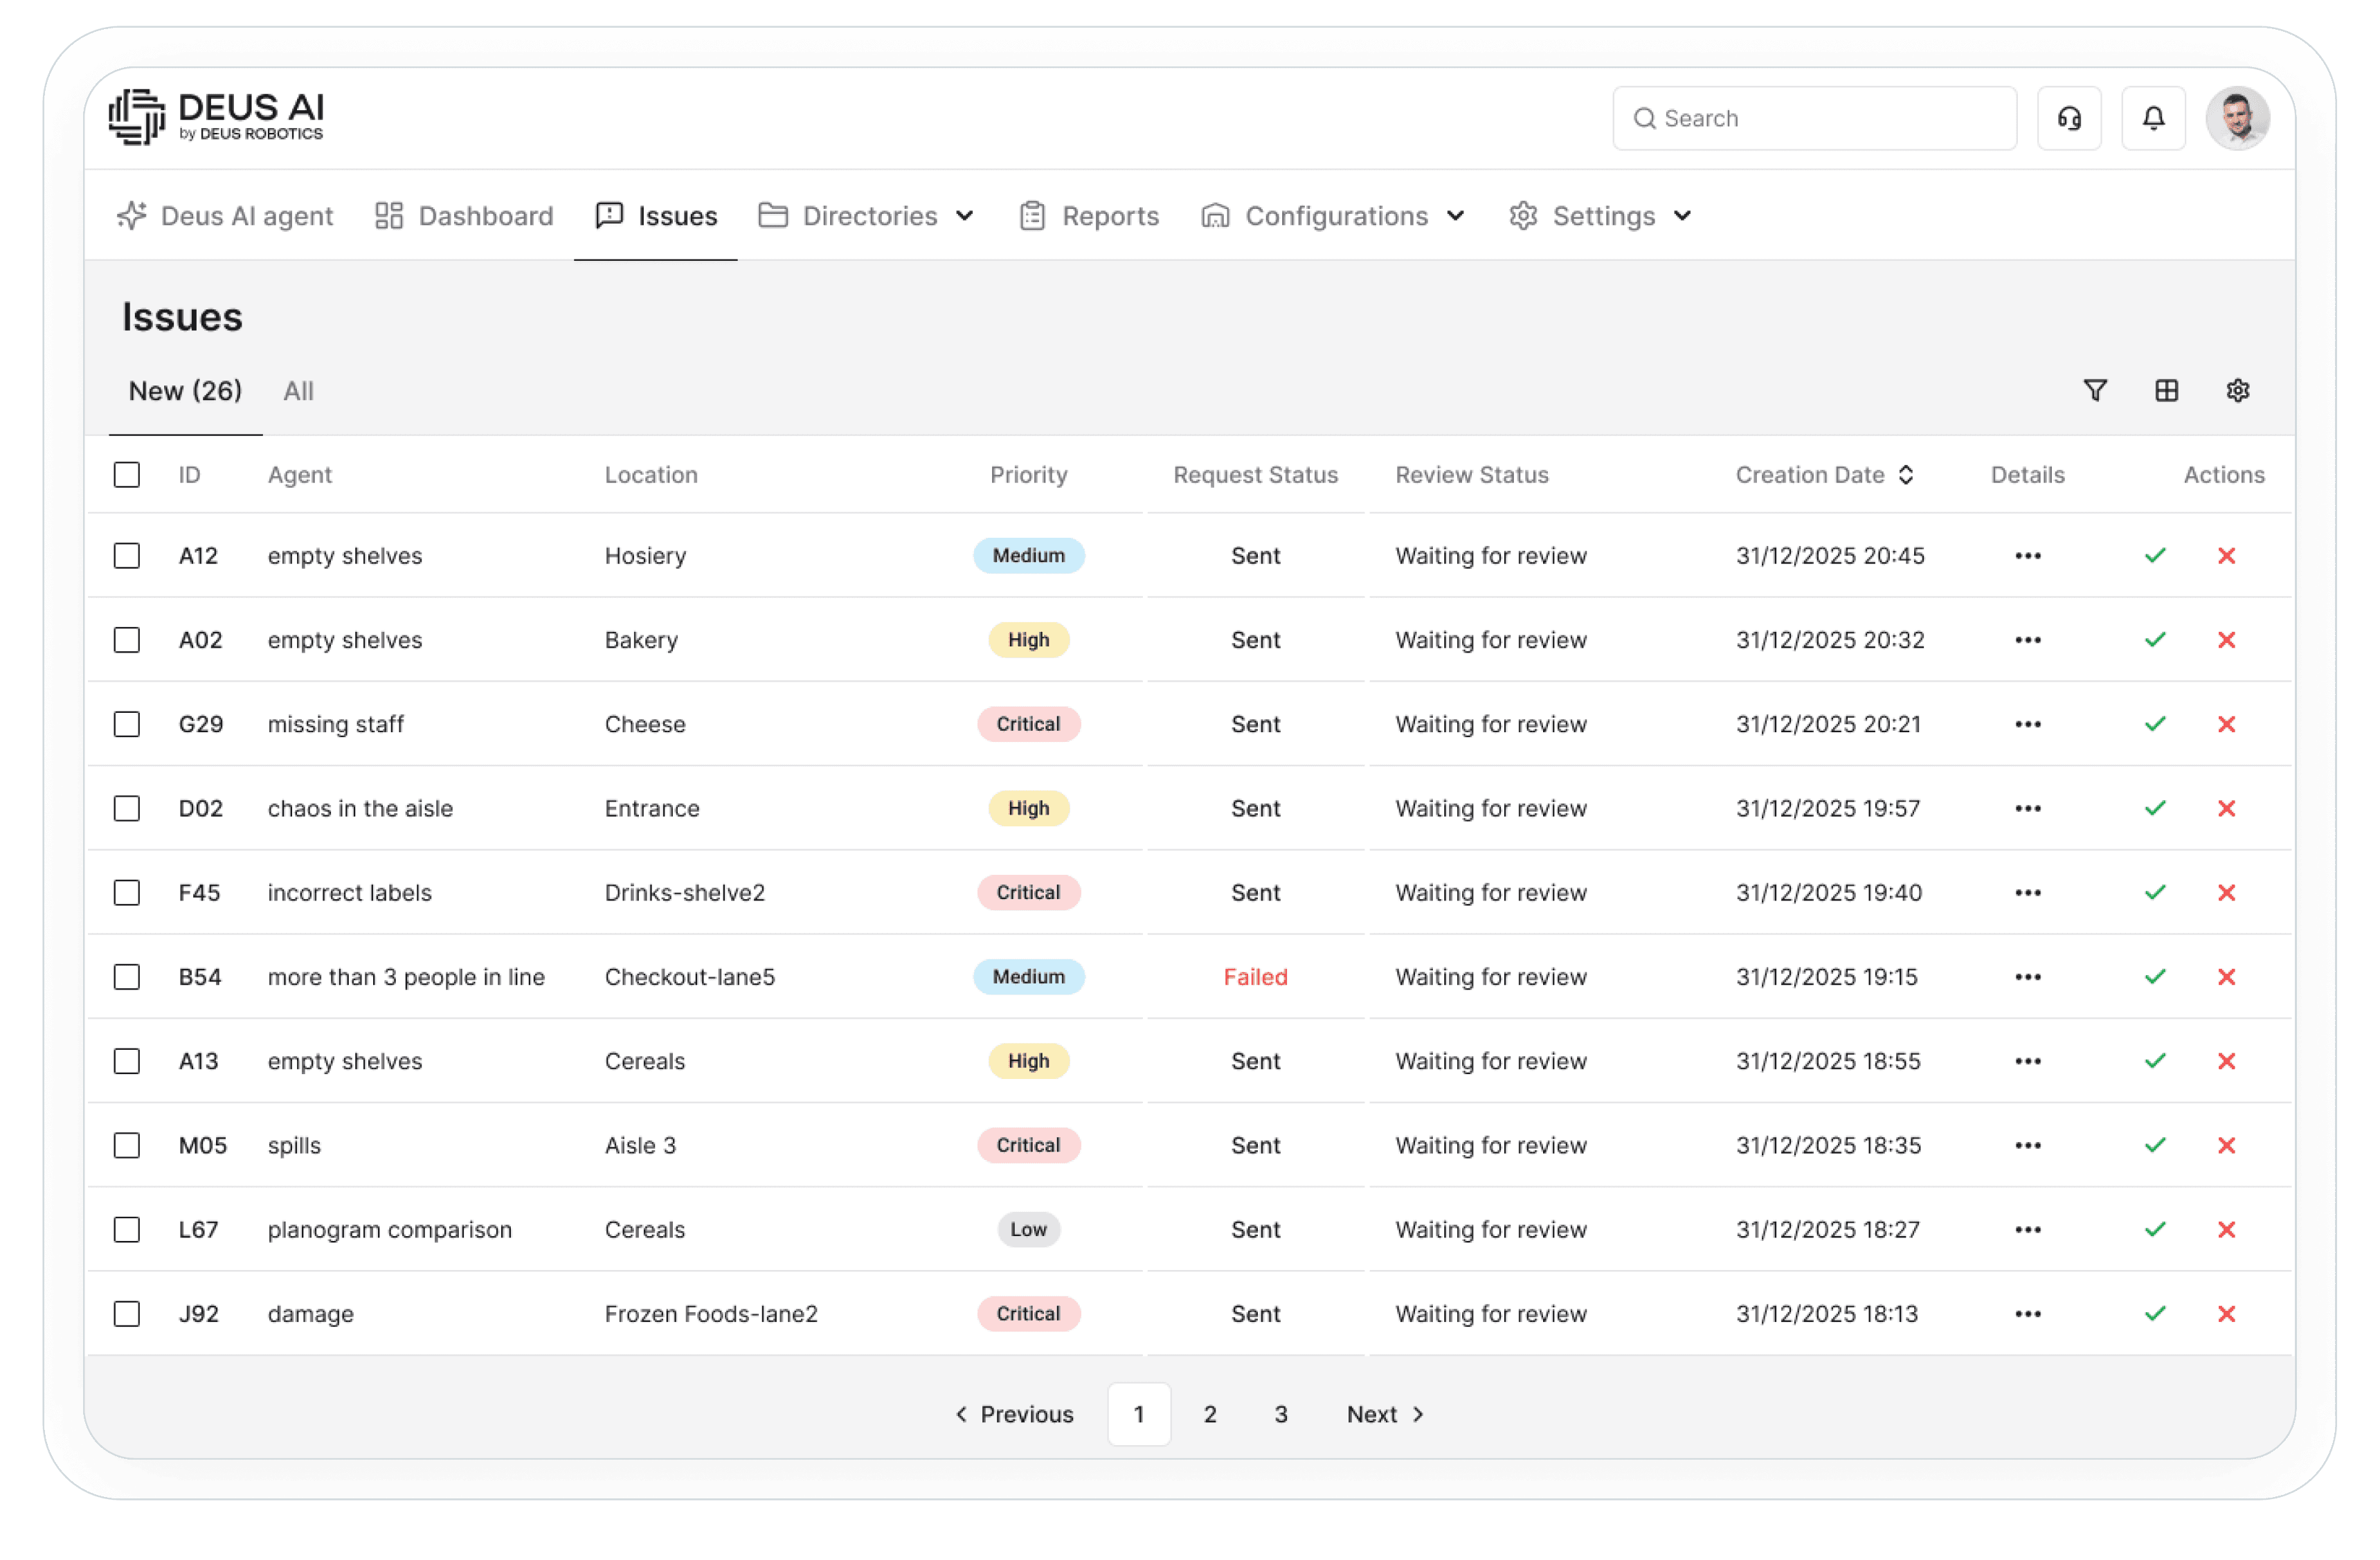Click the Next pagination button
The width and height of the screenshot is (2380, 1560).
coord(1384,1414)
